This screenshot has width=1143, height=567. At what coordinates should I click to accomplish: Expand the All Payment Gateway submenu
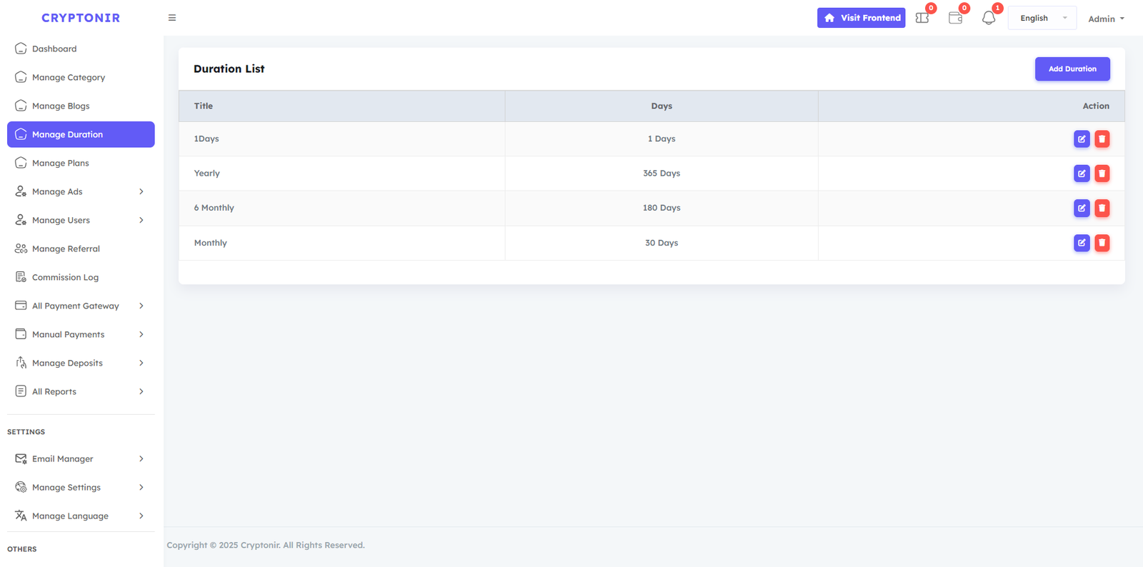[x=80, y=306]
